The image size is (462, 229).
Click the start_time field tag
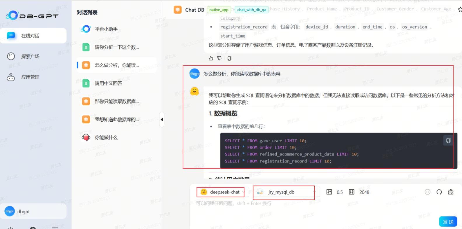233,36
